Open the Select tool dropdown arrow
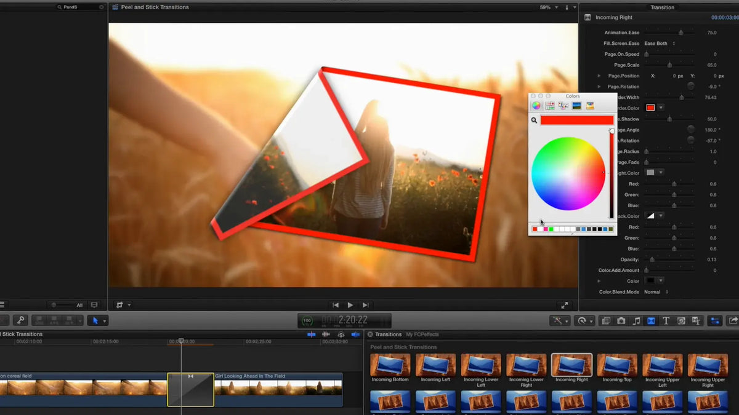The image size is (739, 415). (x=104, y=321)
